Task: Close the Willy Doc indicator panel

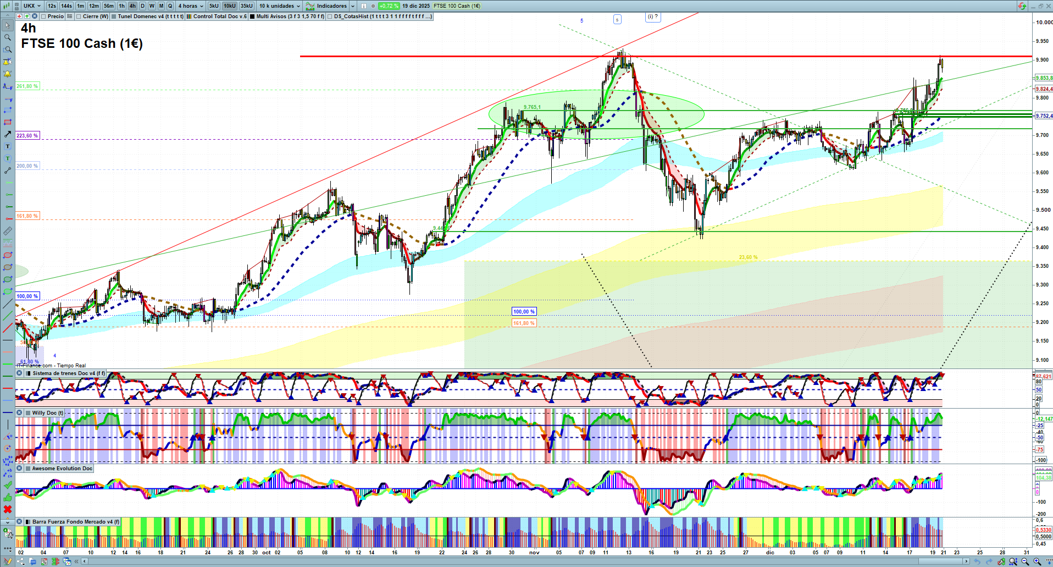Action: [19, 413]
